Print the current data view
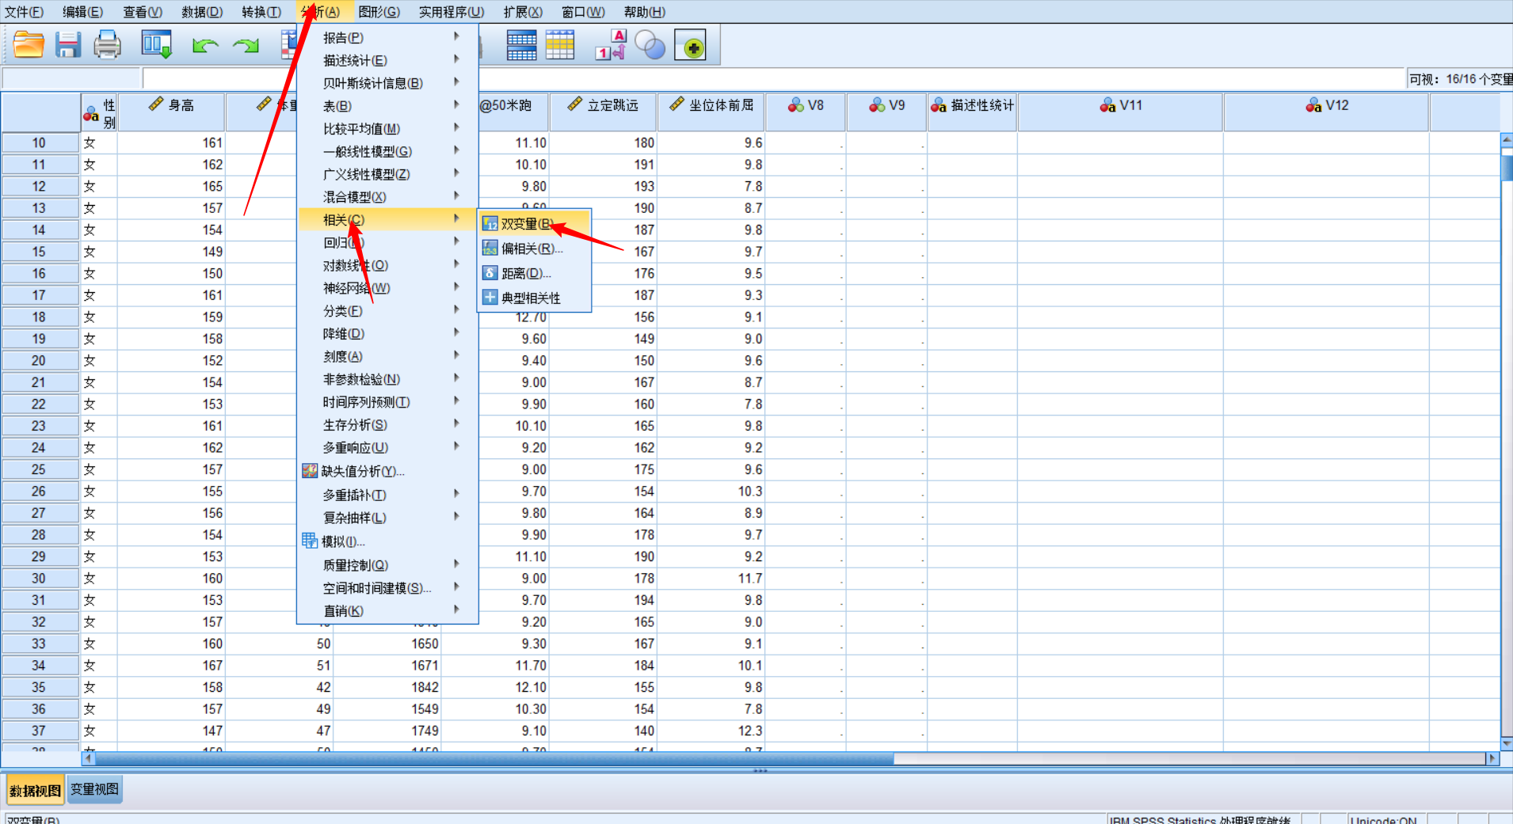1513x824 pixels. tap(108, 44)
